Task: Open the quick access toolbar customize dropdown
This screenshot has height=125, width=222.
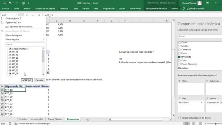Action: [x=28, y=3]
